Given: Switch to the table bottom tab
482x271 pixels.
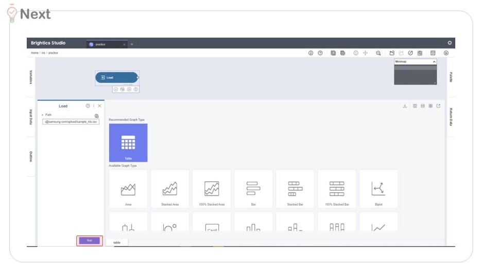Looking at the screenshot, I should 117,243.
